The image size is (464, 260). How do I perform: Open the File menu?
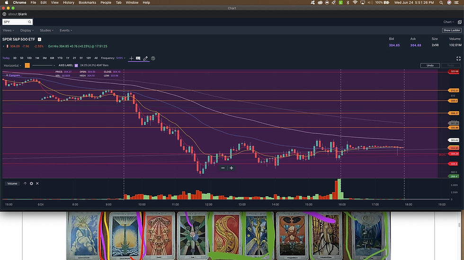(x=34, y=2)
